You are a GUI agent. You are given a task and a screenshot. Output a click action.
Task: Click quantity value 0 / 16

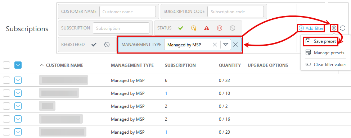(225, 119)
